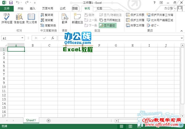The width and height of the screenshot is (185, 129).
Task: Expand the formula bar
Action: click(182, 38)
